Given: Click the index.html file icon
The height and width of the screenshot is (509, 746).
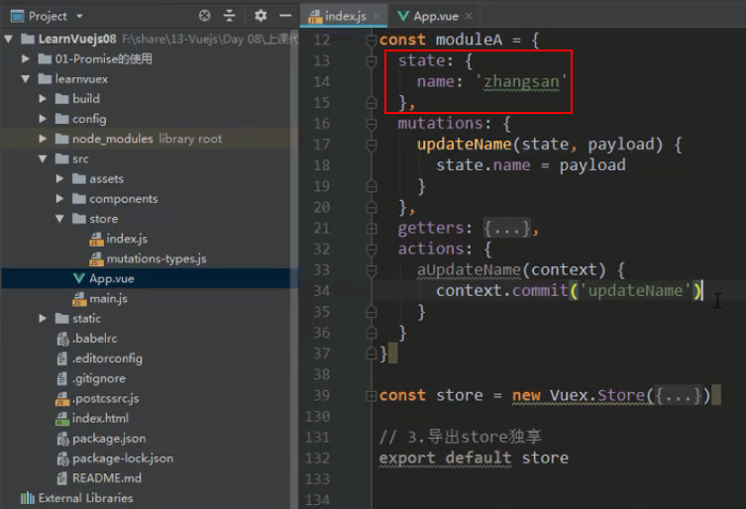Looking at the screenshot, I should pos(61,419).
